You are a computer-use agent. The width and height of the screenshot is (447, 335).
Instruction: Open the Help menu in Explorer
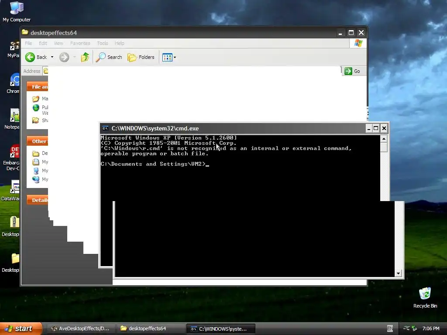tap(120, 43)
